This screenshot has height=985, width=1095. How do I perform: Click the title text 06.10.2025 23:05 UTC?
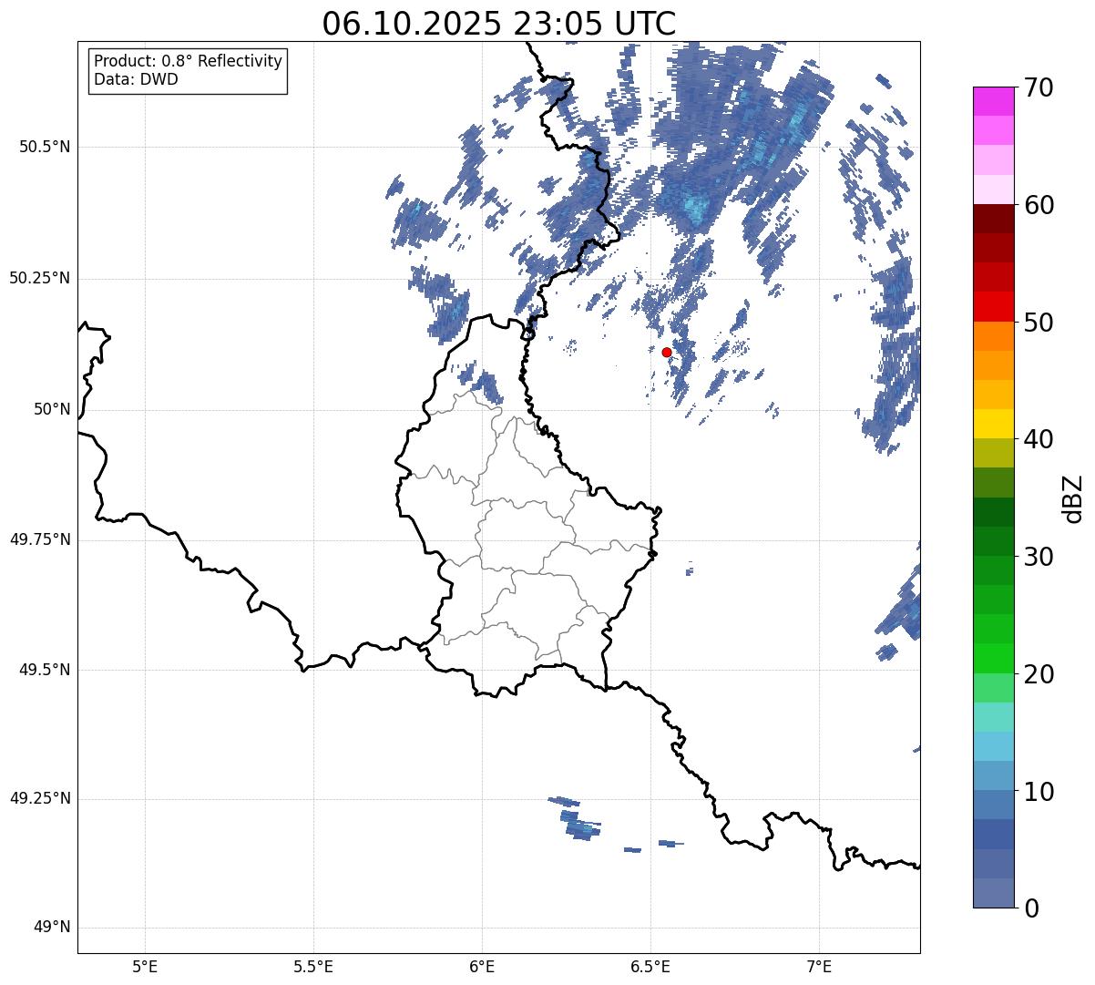[x=499, y=24]
